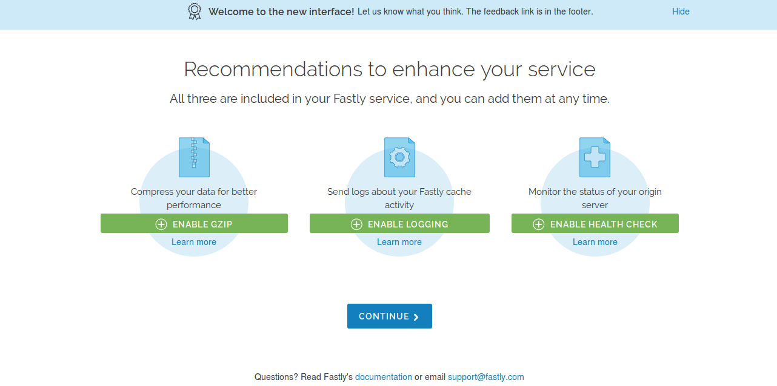Click the award ribbon icon in the banner
Screen dimensions: 777x386
[x=194, y=11]
